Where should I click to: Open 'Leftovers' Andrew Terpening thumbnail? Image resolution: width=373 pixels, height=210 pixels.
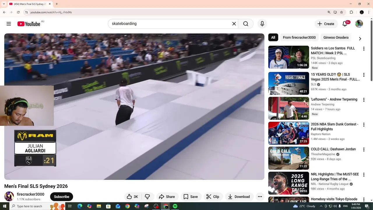tap(288, 108)
